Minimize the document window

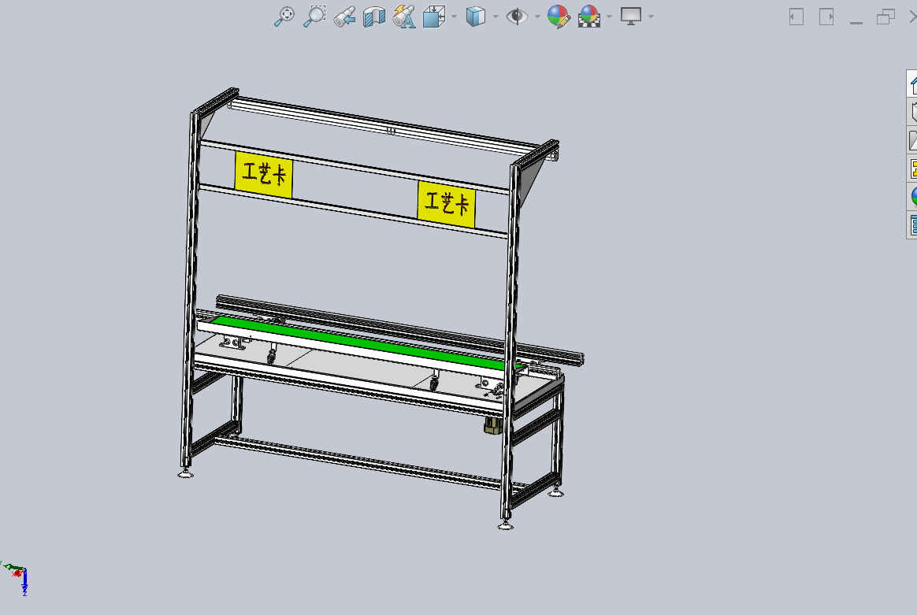pos(856,22)
